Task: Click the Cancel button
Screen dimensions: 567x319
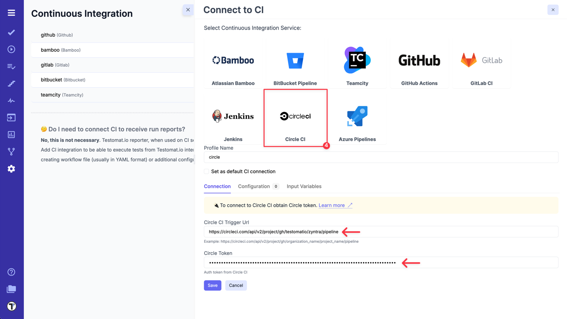Action: (x=236, y=285)
